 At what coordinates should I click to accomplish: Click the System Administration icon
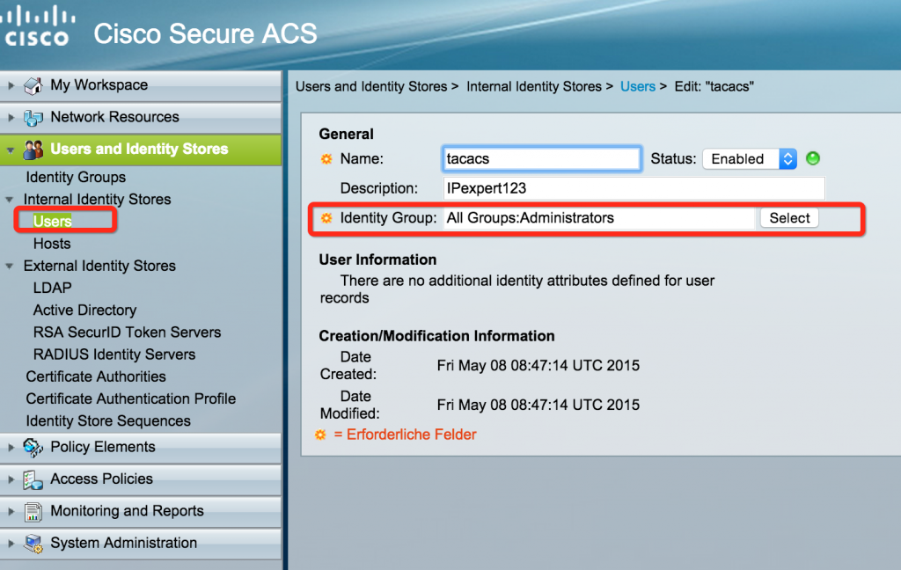click(33, 544)
